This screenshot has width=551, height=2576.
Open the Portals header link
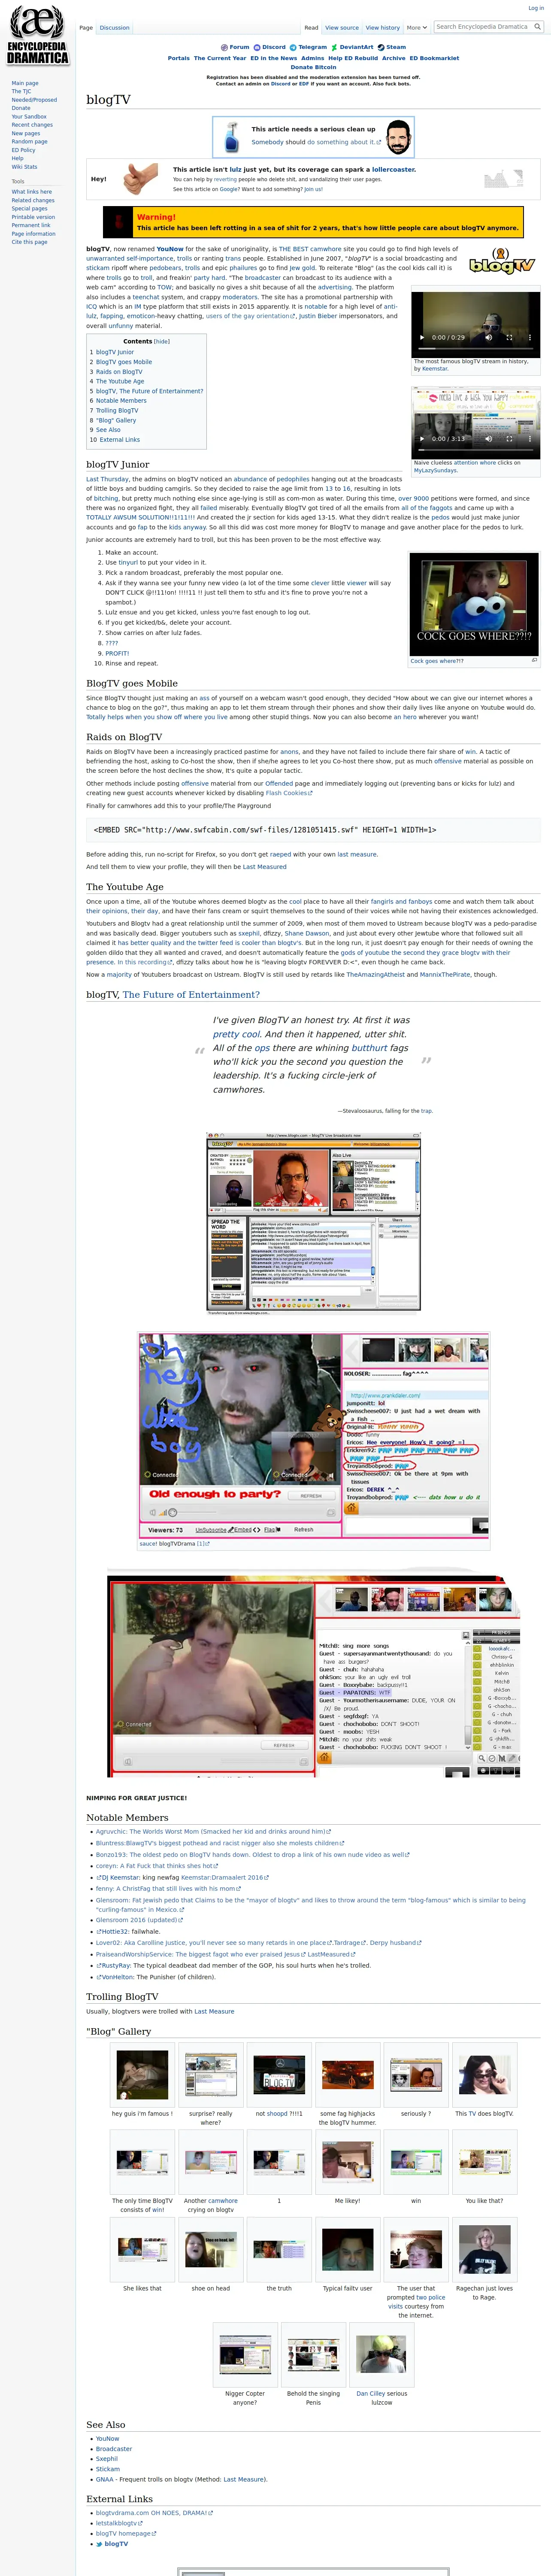pyautogui.click(x=179, y=58)
